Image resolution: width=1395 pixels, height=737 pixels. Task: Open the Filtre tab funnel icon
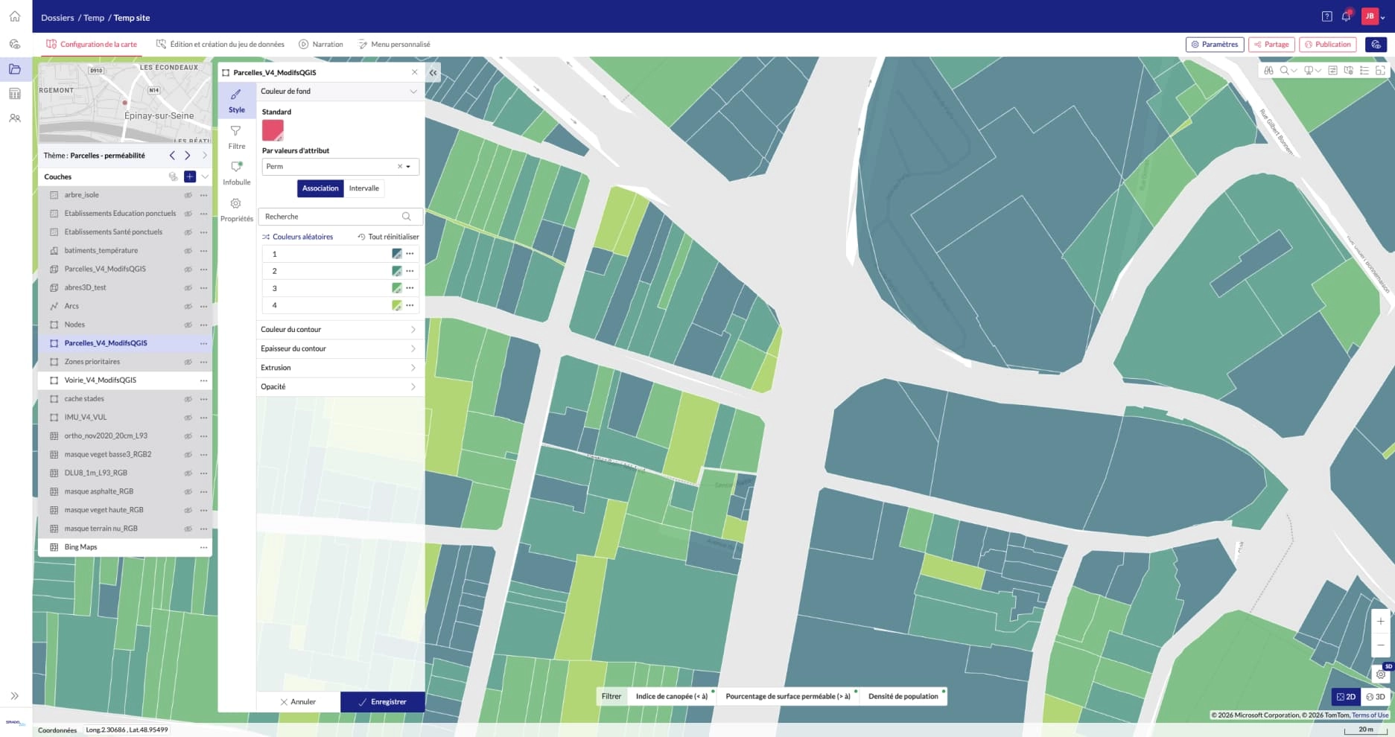coord(236,131)
